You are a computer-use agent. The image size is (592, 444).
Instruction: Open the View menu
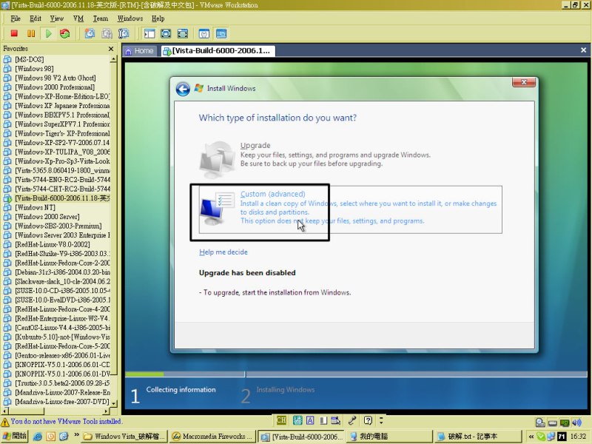57,18
